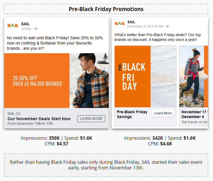Open the SAIL.CA domain link
The height and width of the screenshot is (181, 213).
click(14, 113)
